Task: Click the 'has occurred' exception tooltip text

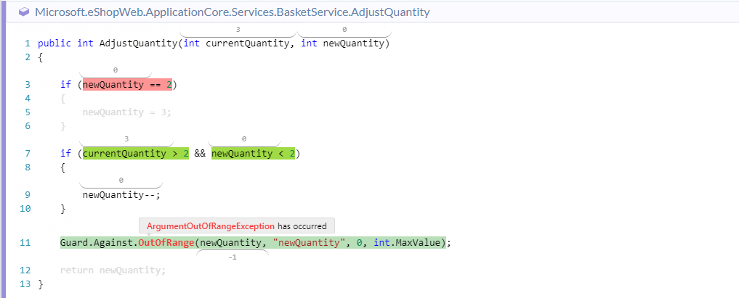Action: [x=302, y=225]
